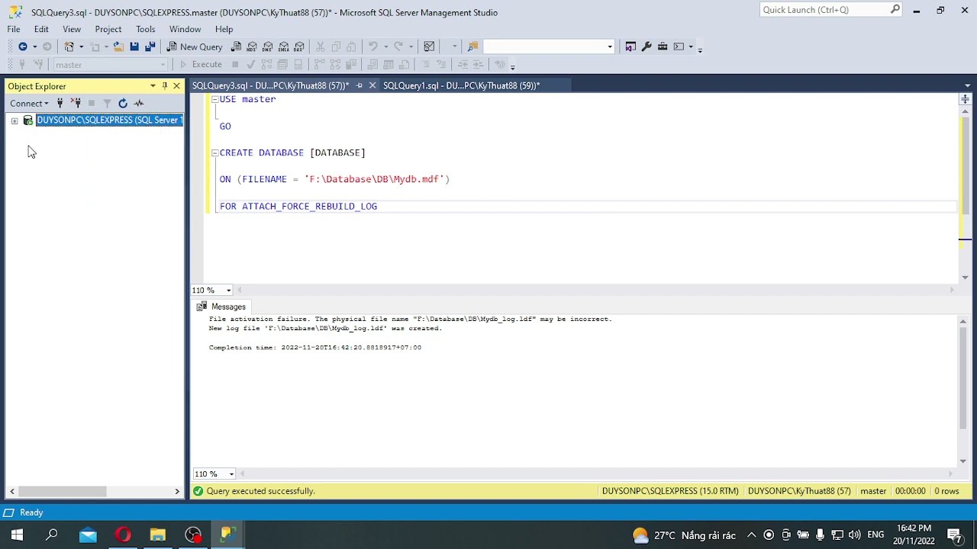
Task: Open the Windows Start menu
Action: tap(17, 535)
